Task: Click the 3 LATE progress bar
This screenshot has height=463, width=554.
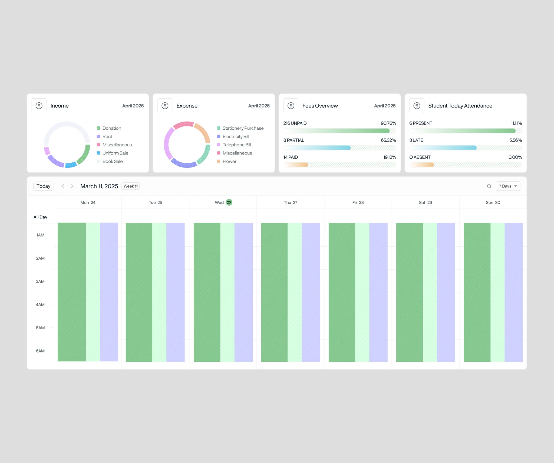Action: [x=466, y=148]
